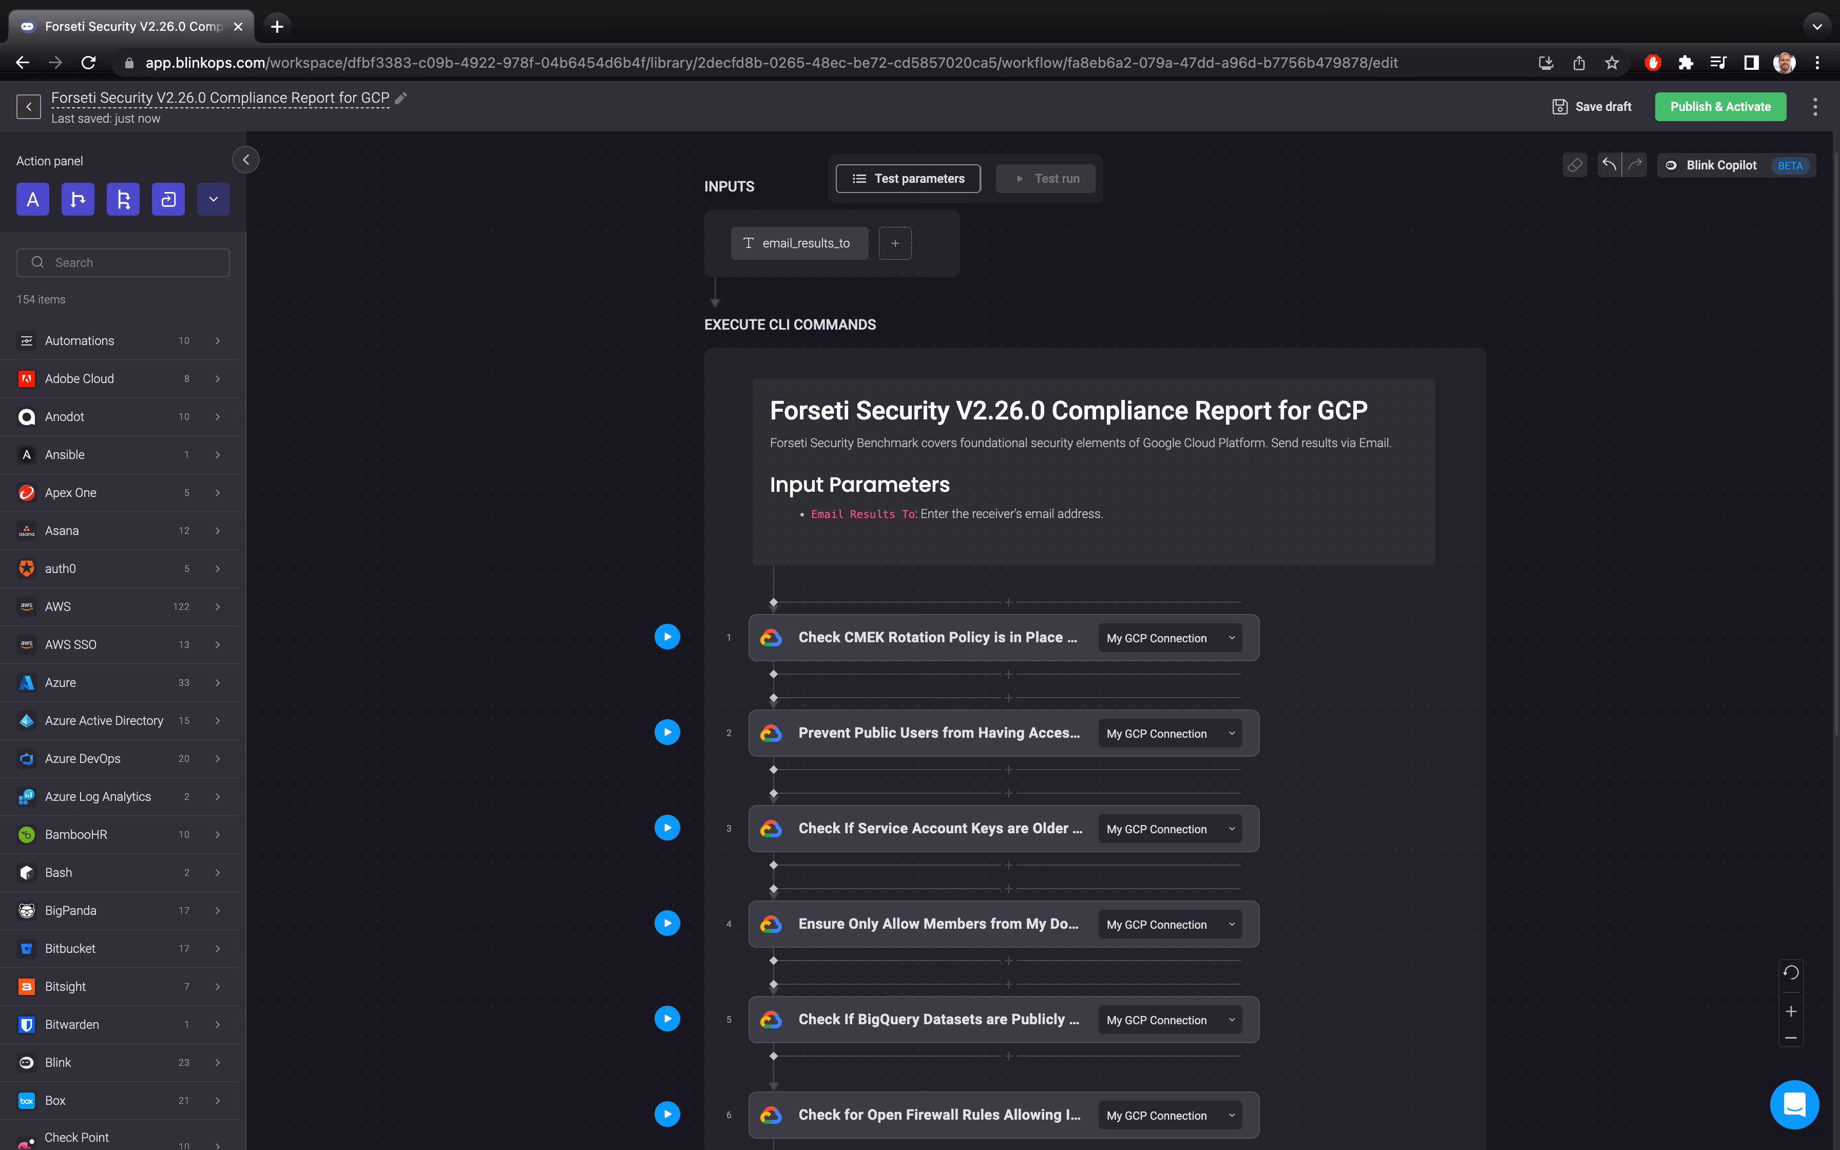Go back with workflow back arrow

[x=29, y=106]
